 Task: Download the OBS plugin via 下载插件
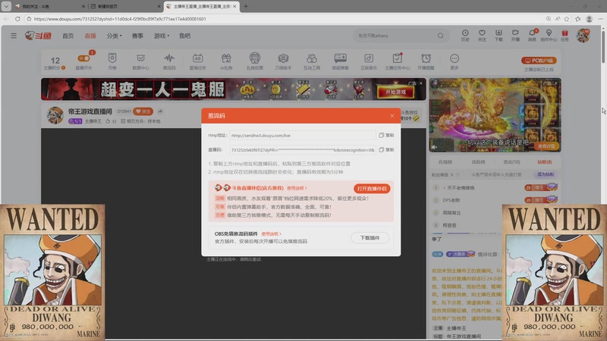tap(370, 238)
